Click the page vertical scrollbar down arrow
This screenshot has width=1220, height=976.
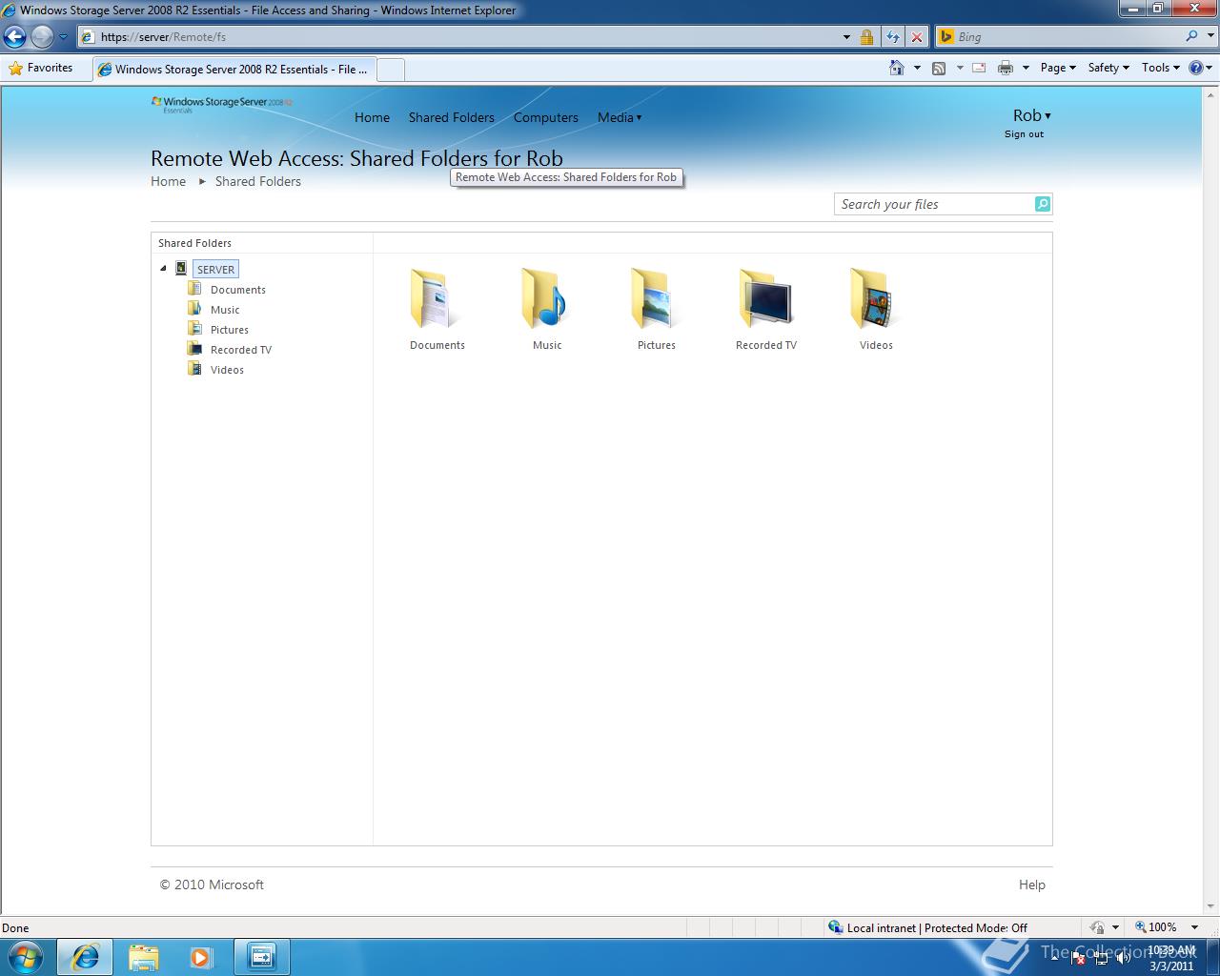pos(1211,905)
